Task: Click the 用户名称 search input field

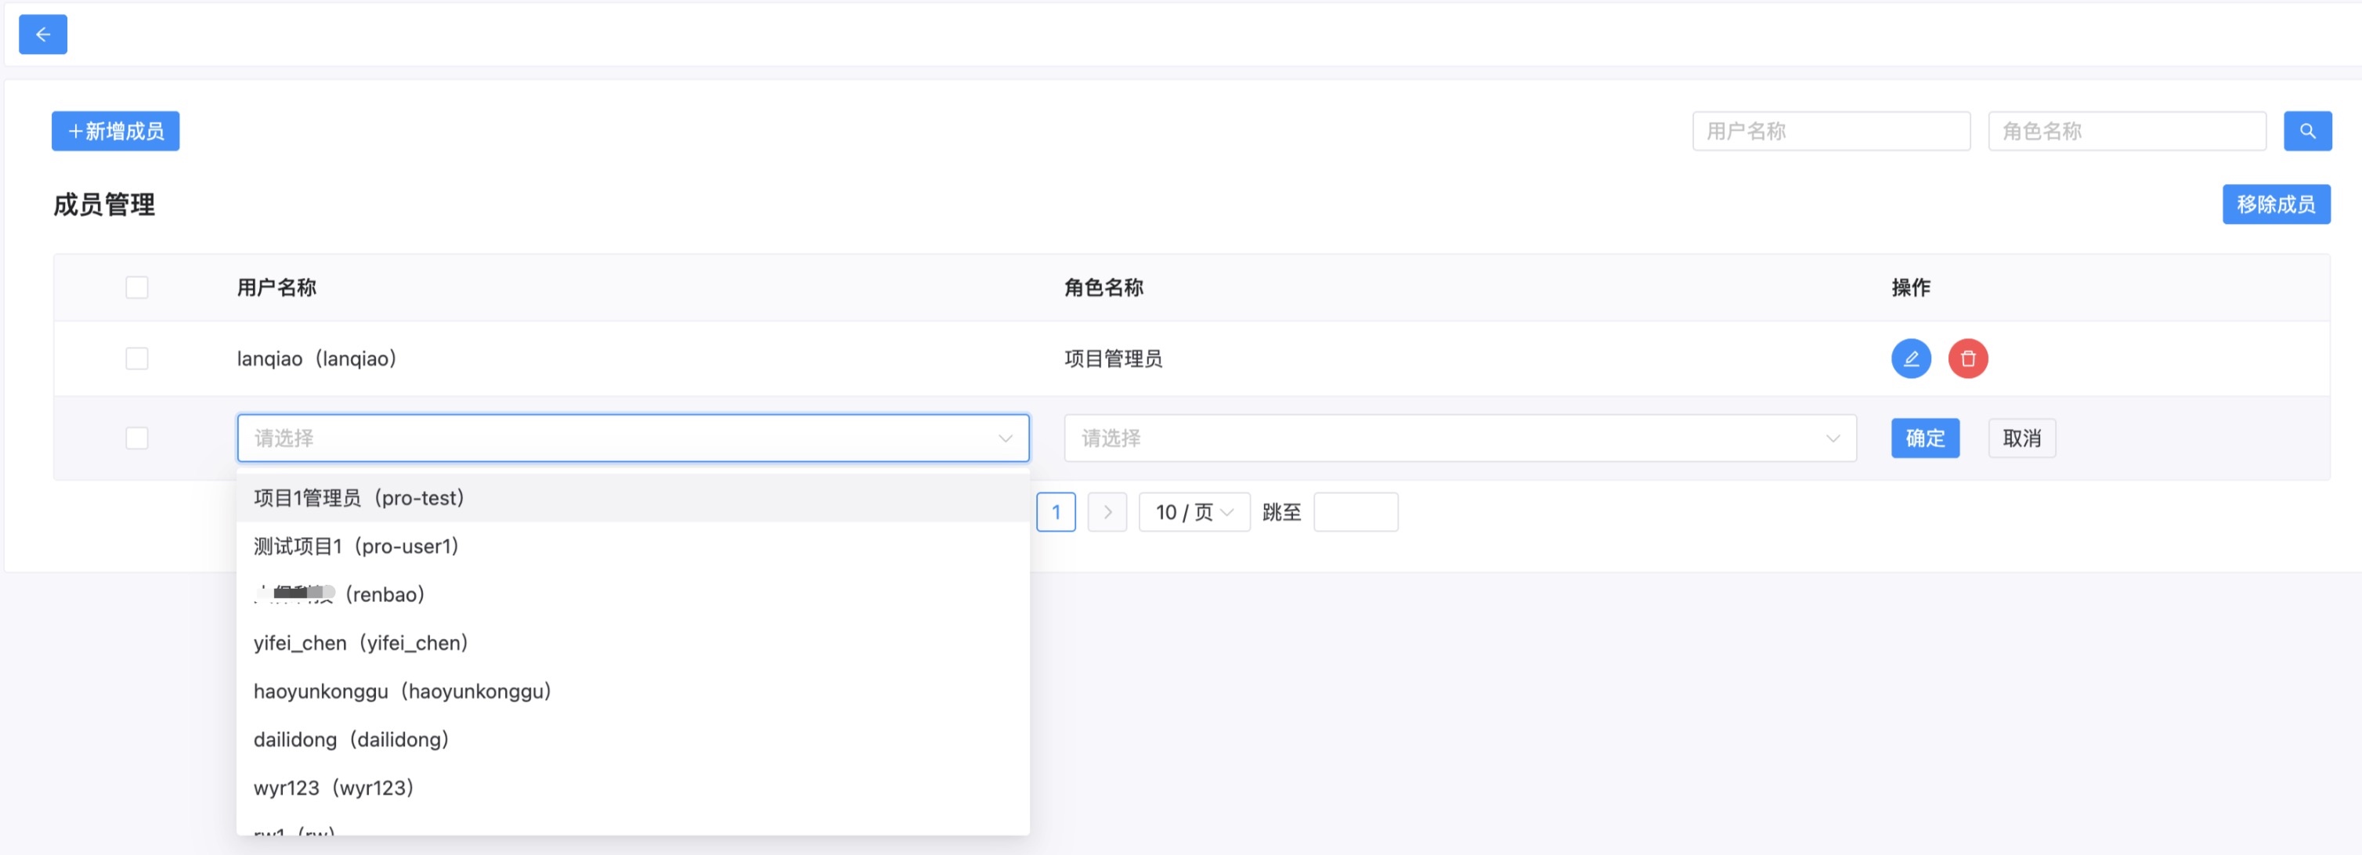Action: [1830, 131]
